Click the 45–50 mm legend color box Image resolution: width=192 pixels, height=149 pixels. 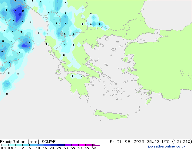point(89,145)
